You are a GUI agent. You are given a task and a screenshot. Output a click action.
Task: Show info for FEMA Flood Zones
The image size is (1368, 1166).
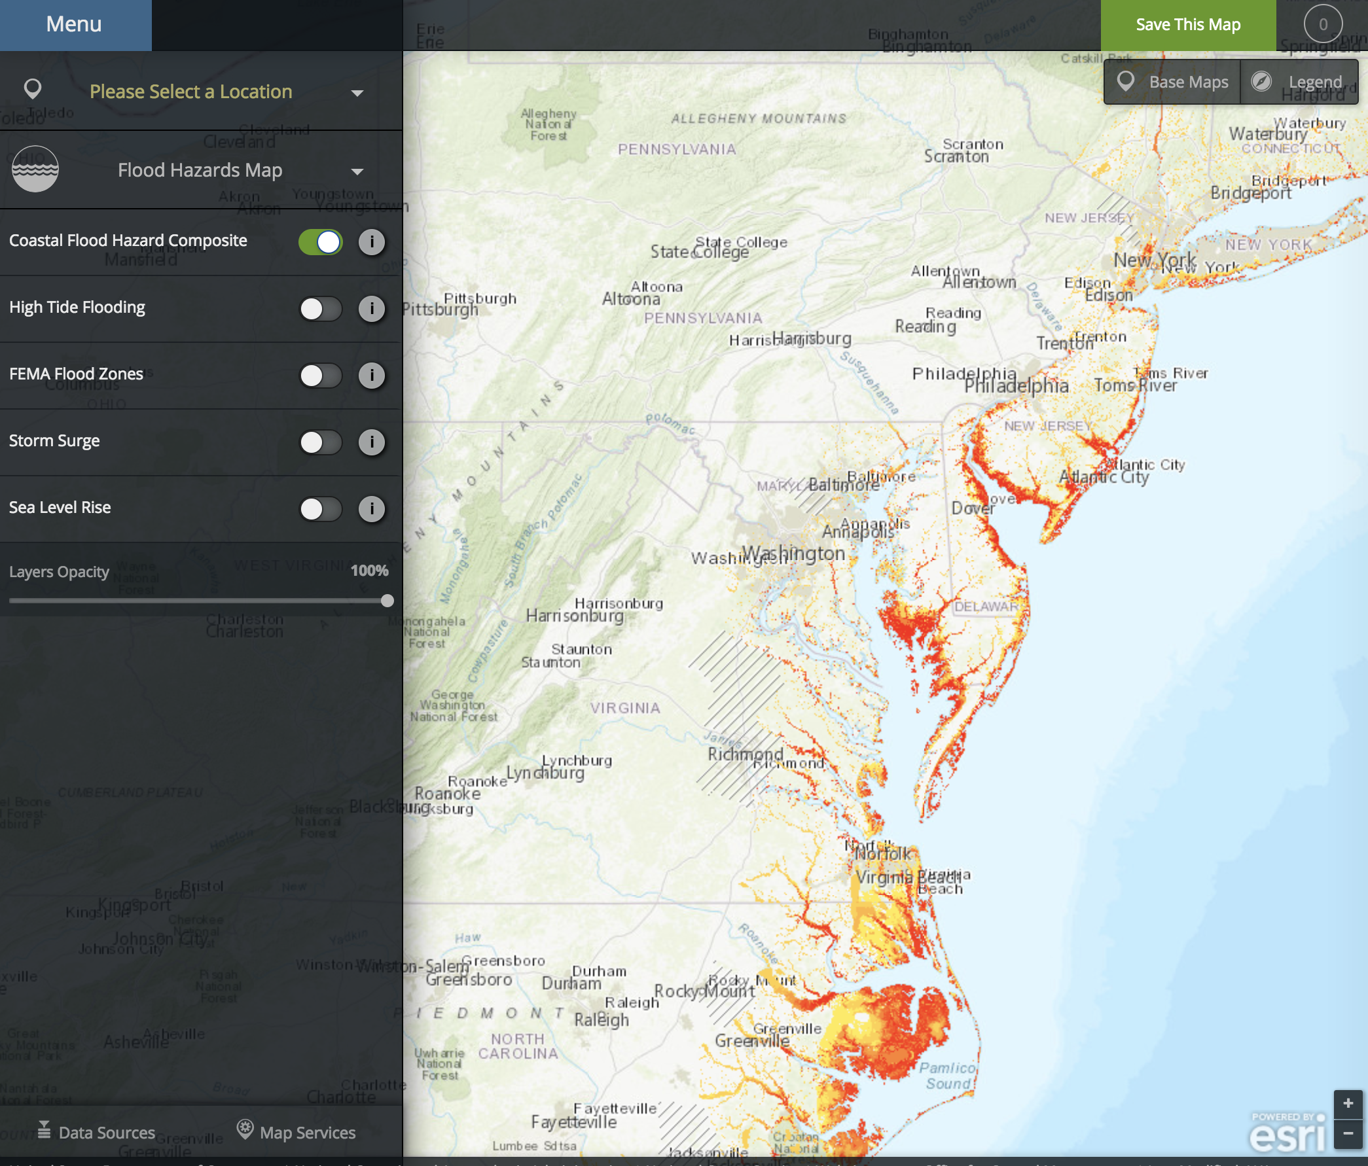point(372,375)
